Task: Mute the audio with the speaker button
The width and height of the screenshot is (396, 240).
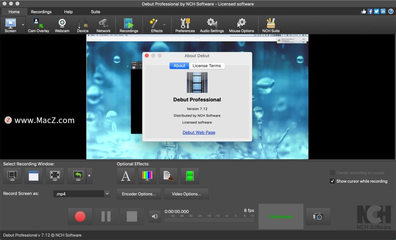Action: [x=155, y=216]
